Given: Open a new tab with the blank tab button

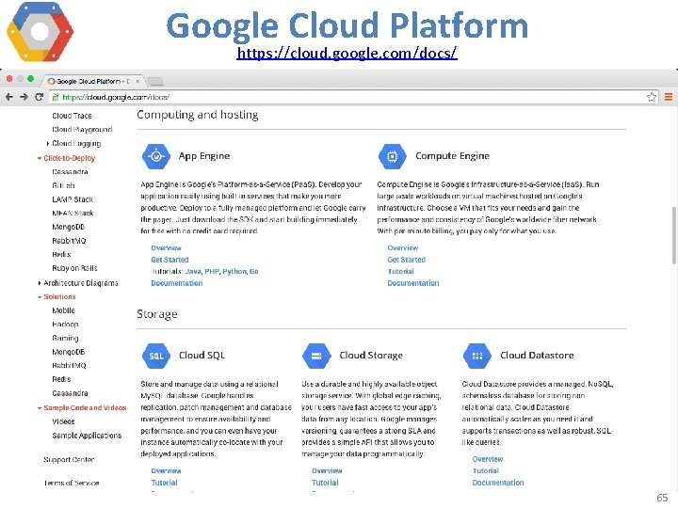Looking at the screenshot, I should pos(154,81).
